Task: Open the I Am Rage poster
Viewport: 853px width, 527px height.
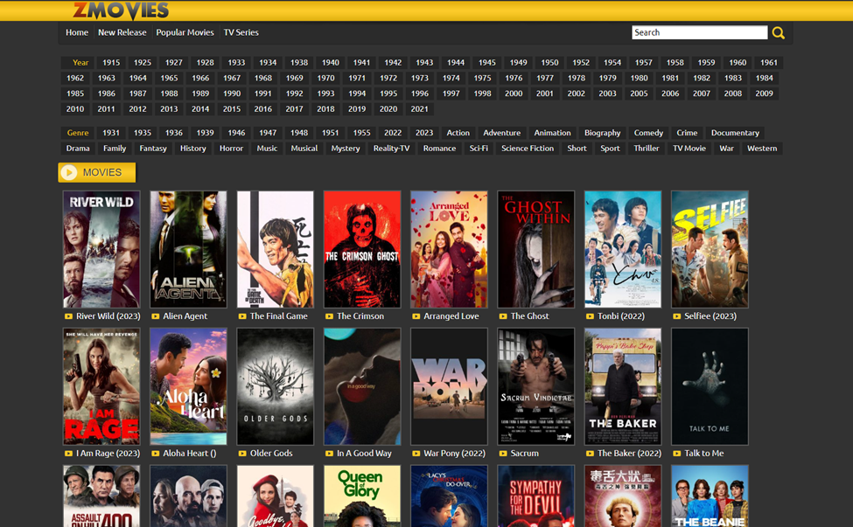Action: tap(101, 386)
